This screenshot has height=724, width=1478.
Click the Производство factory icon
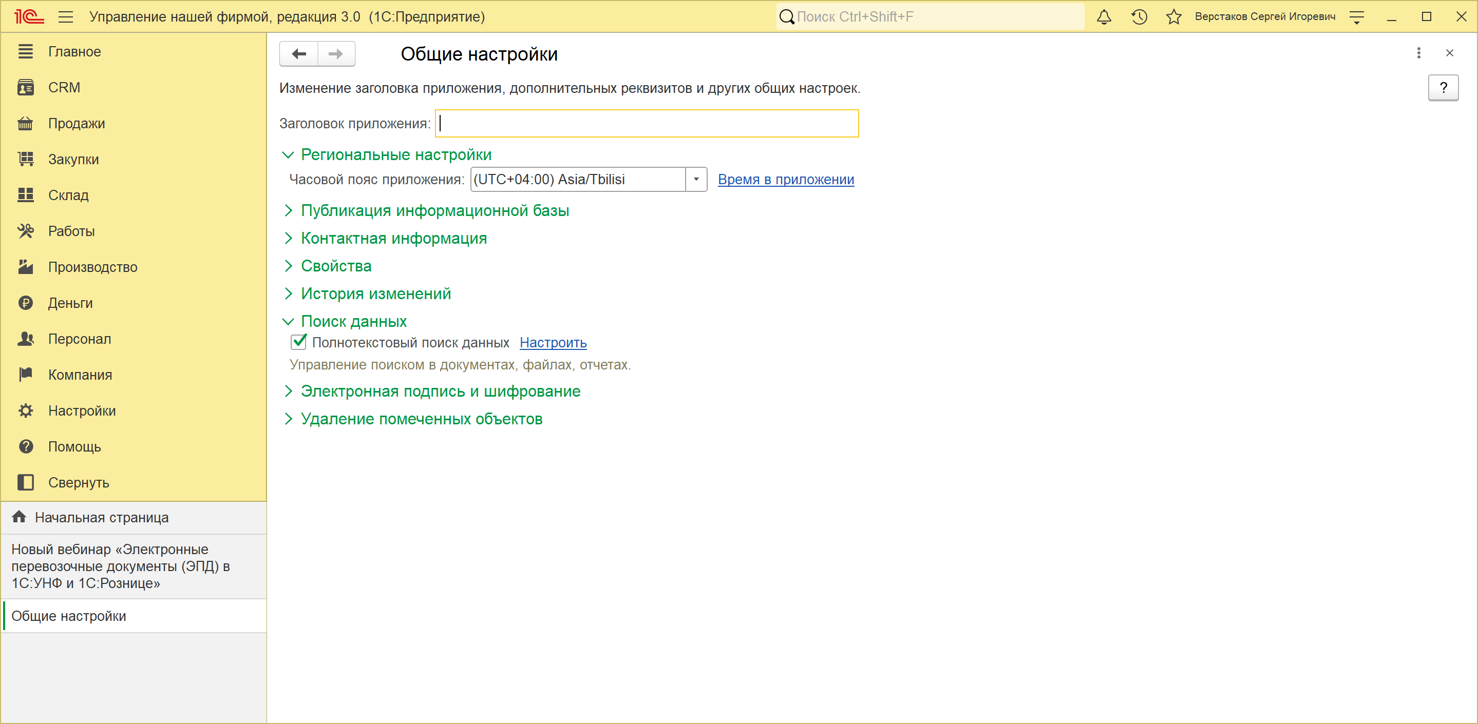(25, 267)
